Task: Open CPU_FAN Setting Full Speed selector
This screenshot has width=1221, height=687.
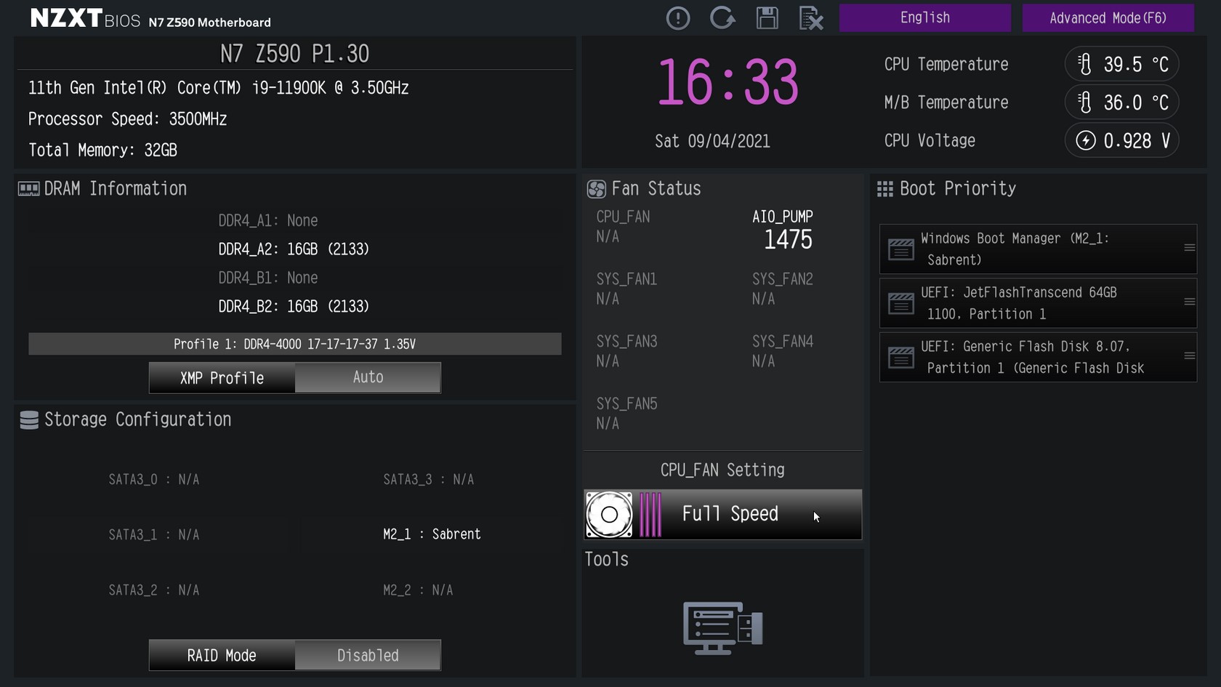Action: 722,514
